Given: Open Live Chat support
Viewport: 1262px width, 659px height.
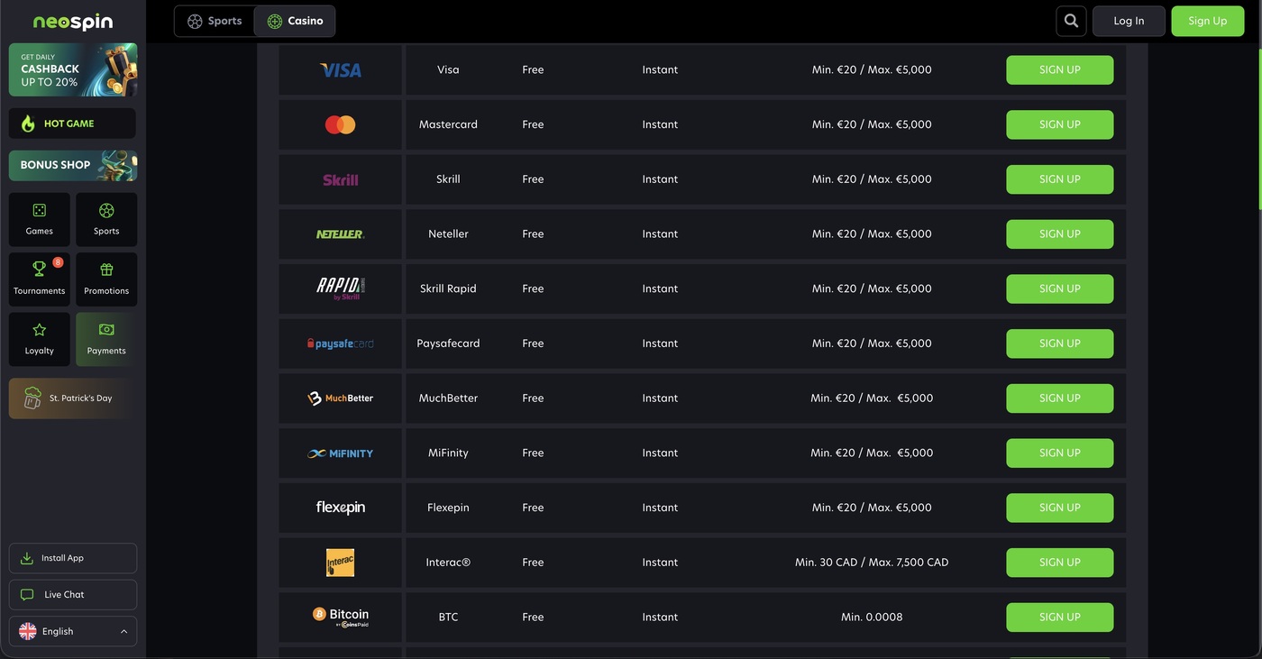Looking at the screenshot, I should point(73,594).
